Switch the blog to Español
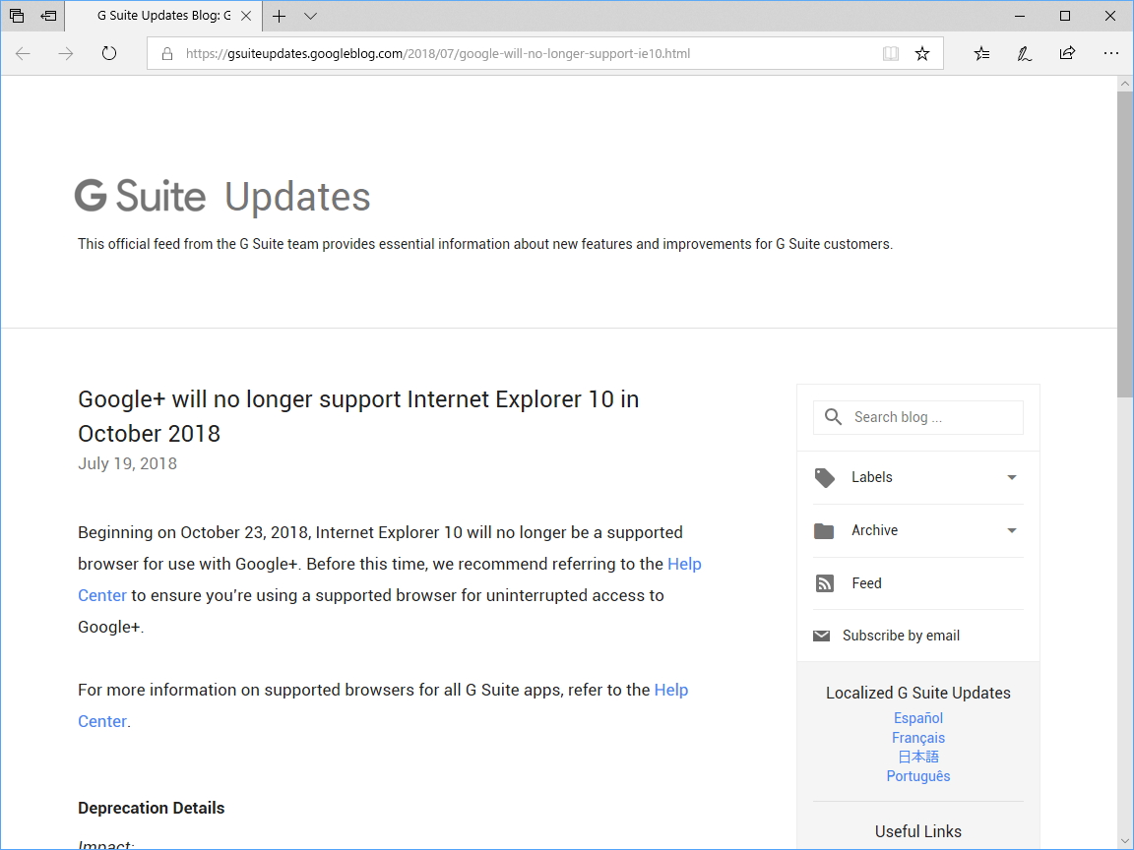This screenshot has height=850, width=1134. [x=917, y=717]
